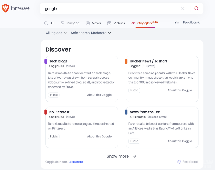This screenshot has width=215, height=170.
Task: Open About this Goggle for Hacker News
Action: 180,90
